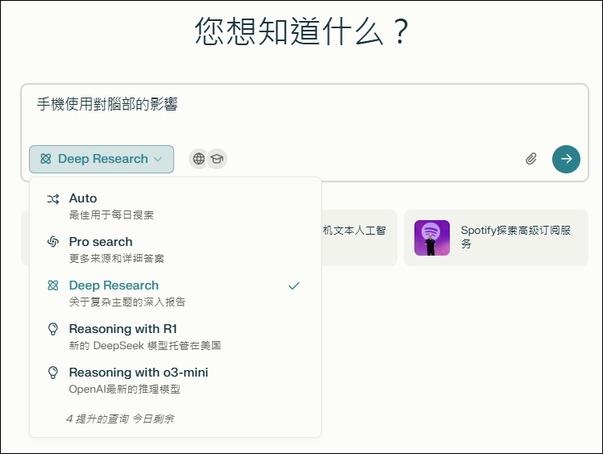Click the shuffle icon beside Auto

click(53, 199)
